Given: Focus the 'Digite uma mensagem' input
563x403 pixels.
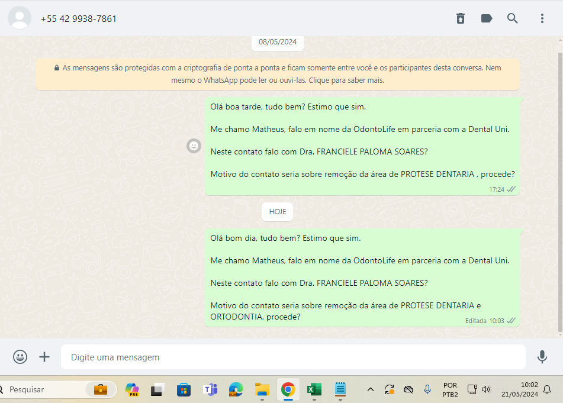Looking at the screenshot, I should click(x=294, y=357).
